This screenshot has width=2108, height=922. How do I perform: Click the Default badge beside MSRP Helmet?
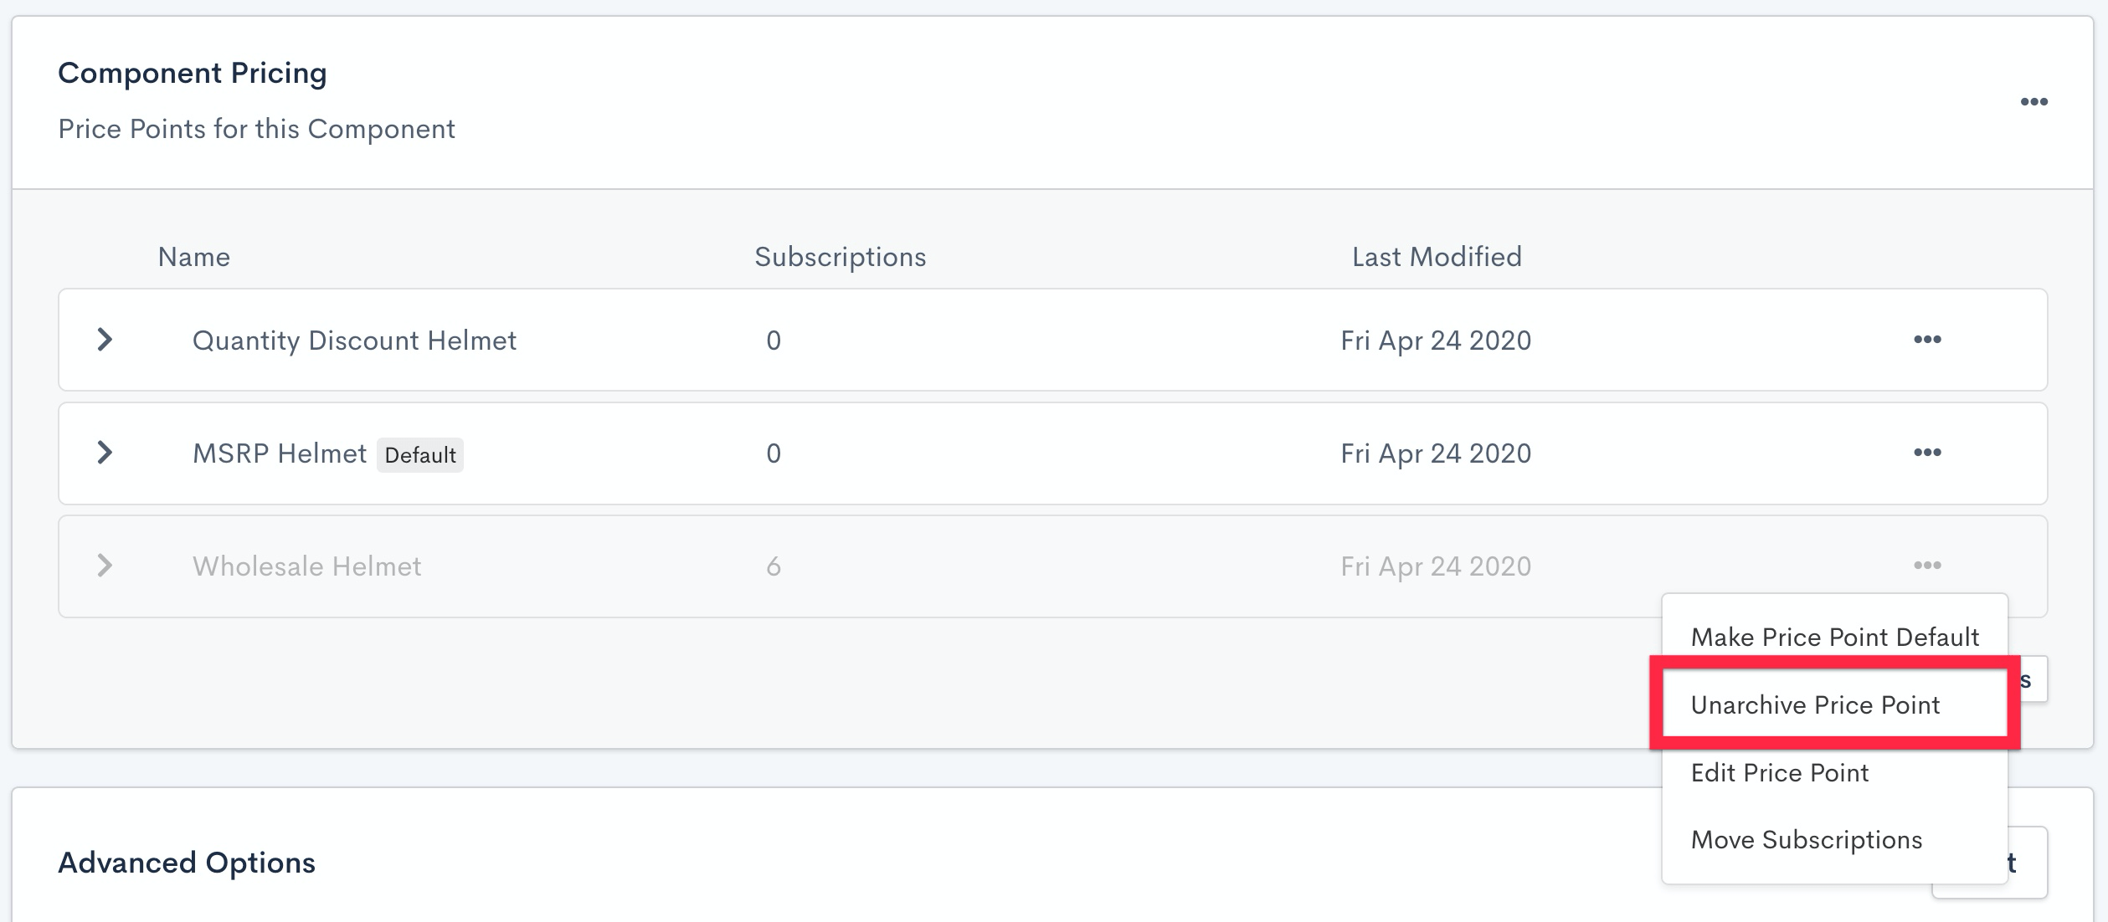[420, 455]
